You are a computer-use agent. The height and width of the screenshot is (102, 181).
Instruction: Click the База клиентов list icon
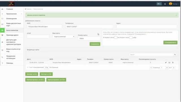(2, 30)
